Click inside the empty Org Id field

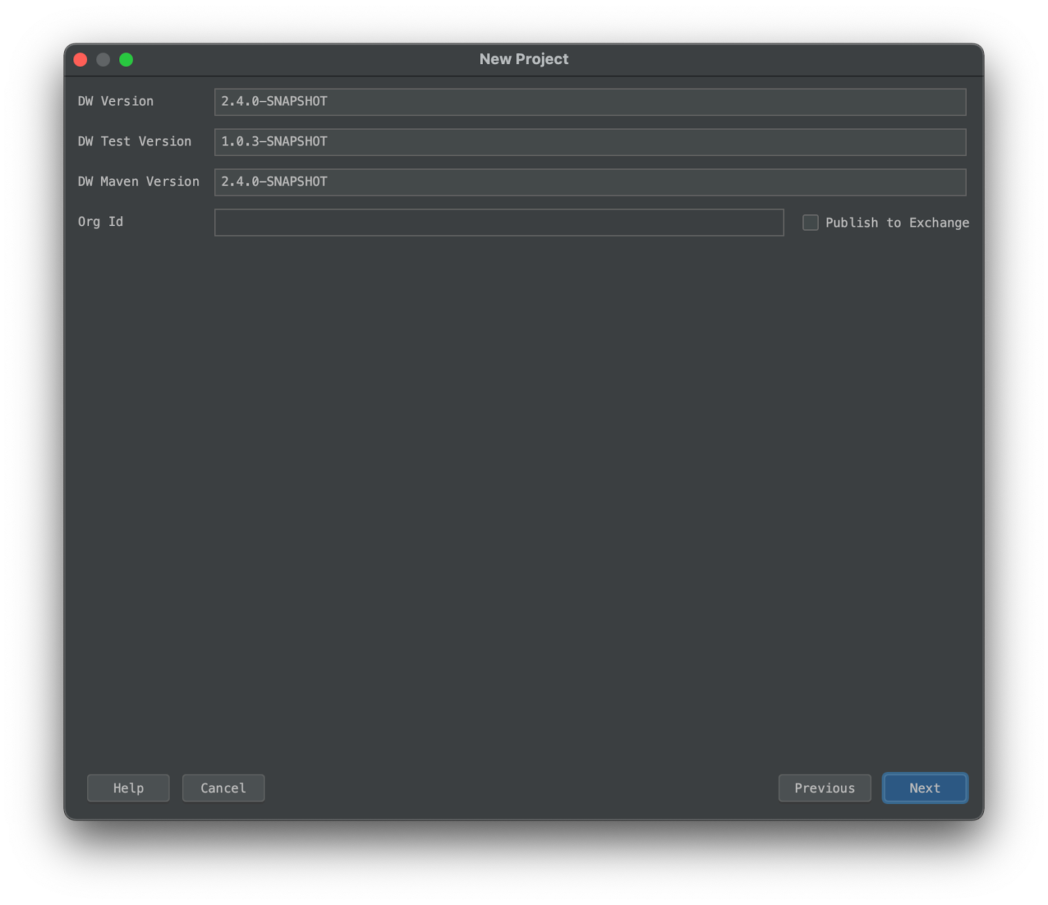tap(498, 223)
